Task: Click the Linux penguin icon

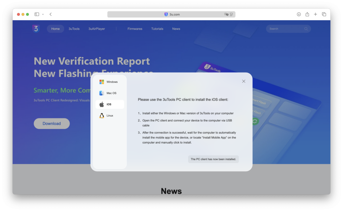Action: pyautogui.click(x=102, y=116)
